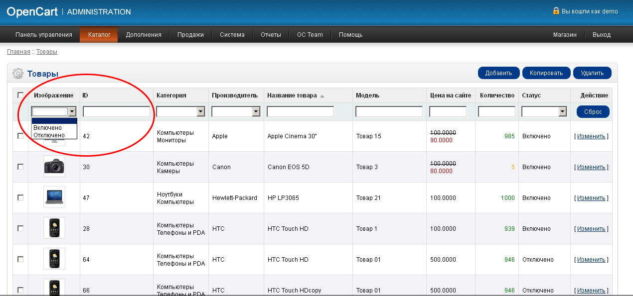Check the HP LP3065 row checkbox
The width and height of the screenshot is (633, 296).
[x=20, y=197]
